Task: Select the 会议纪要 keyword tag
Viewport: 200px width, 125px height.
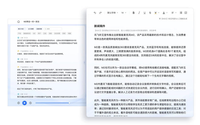Action: (x=57, y=34)
